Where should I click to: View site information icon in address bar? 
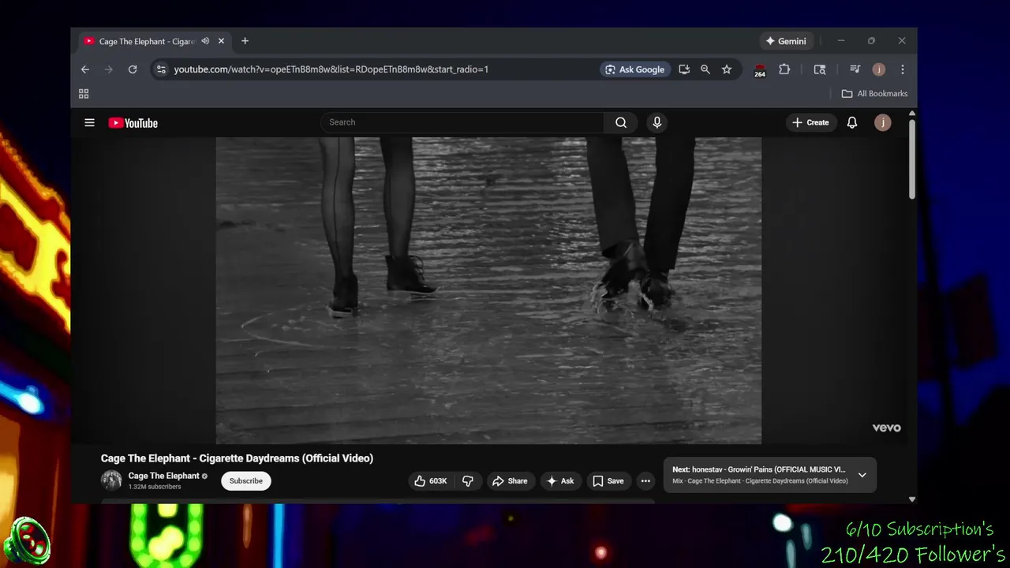tap(161, 69)
